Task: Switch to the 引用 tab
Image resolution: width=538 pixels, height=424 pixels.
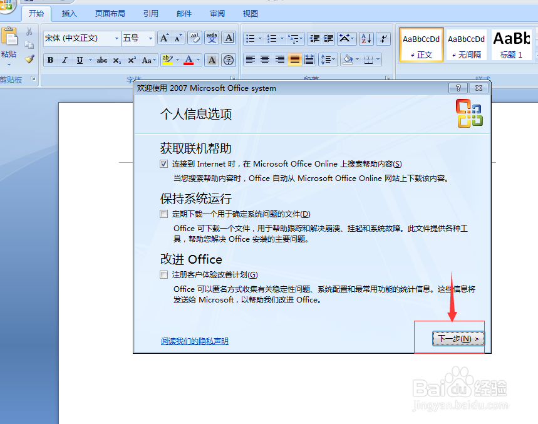Action: 150,14
